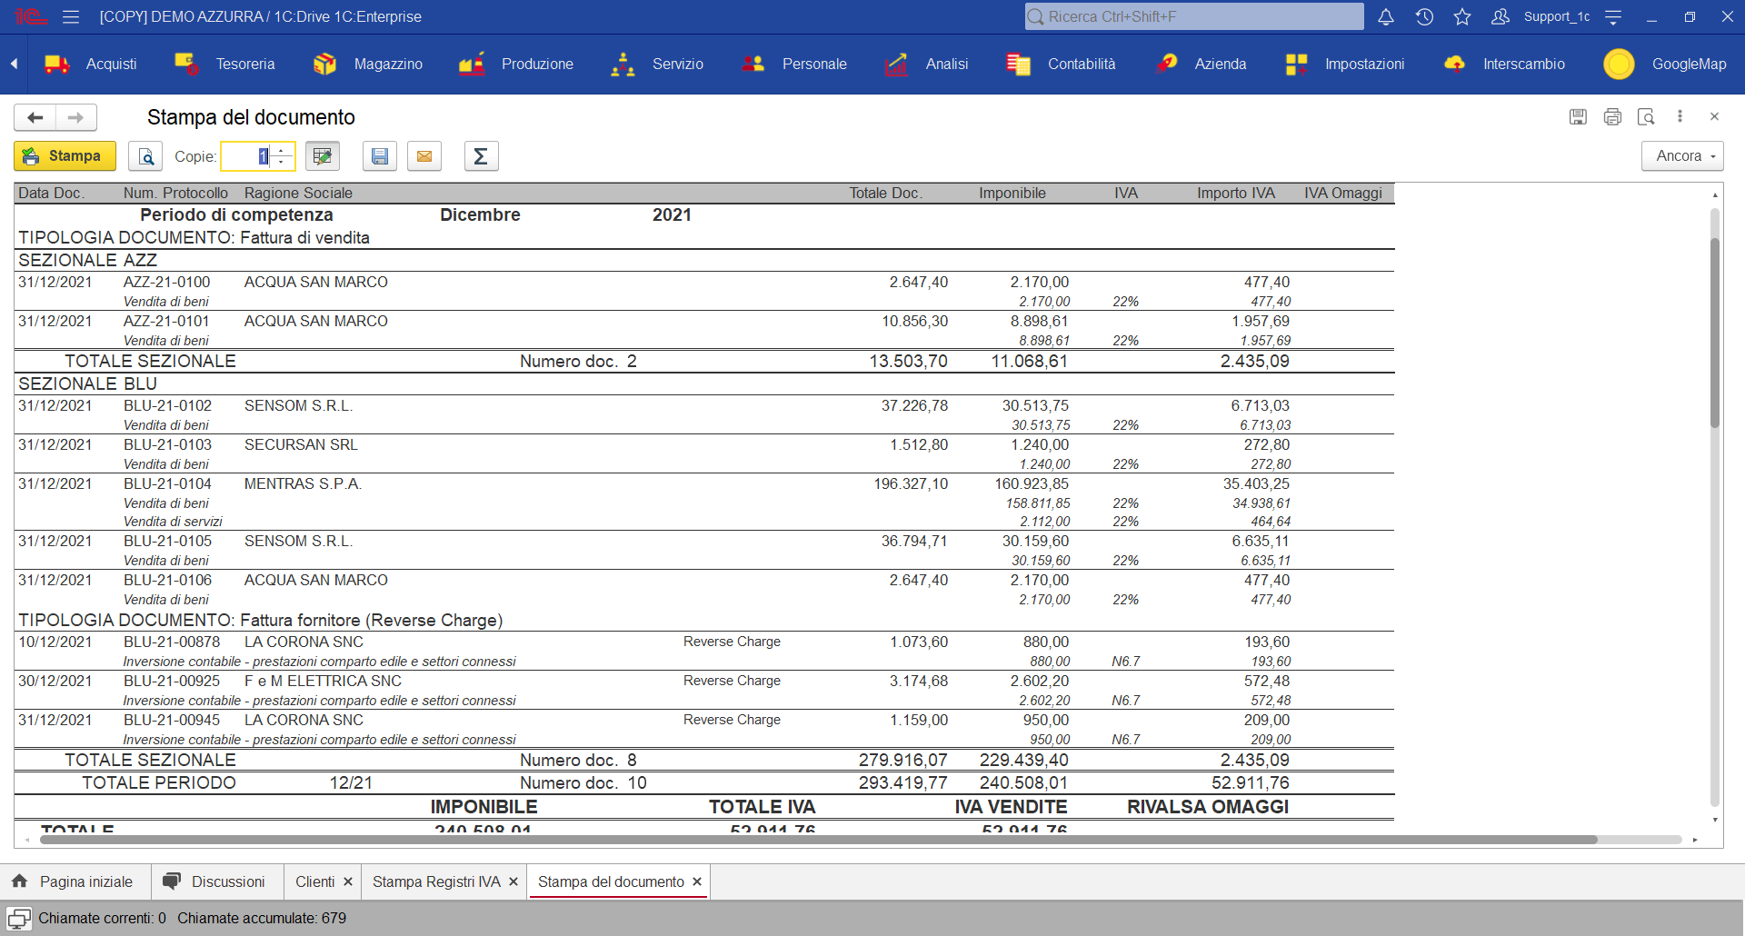
Task: Select protocol cell BLU-21-00878
Action: click(x=172, y=642)
